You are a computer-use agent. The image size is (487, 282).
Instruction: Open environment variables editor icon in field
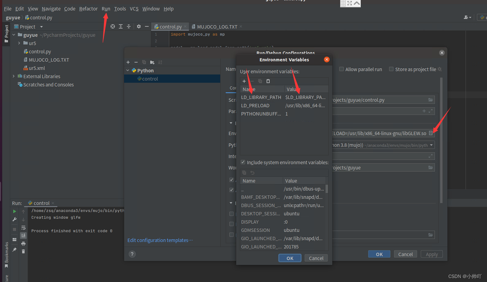click(x=431, y=133)
